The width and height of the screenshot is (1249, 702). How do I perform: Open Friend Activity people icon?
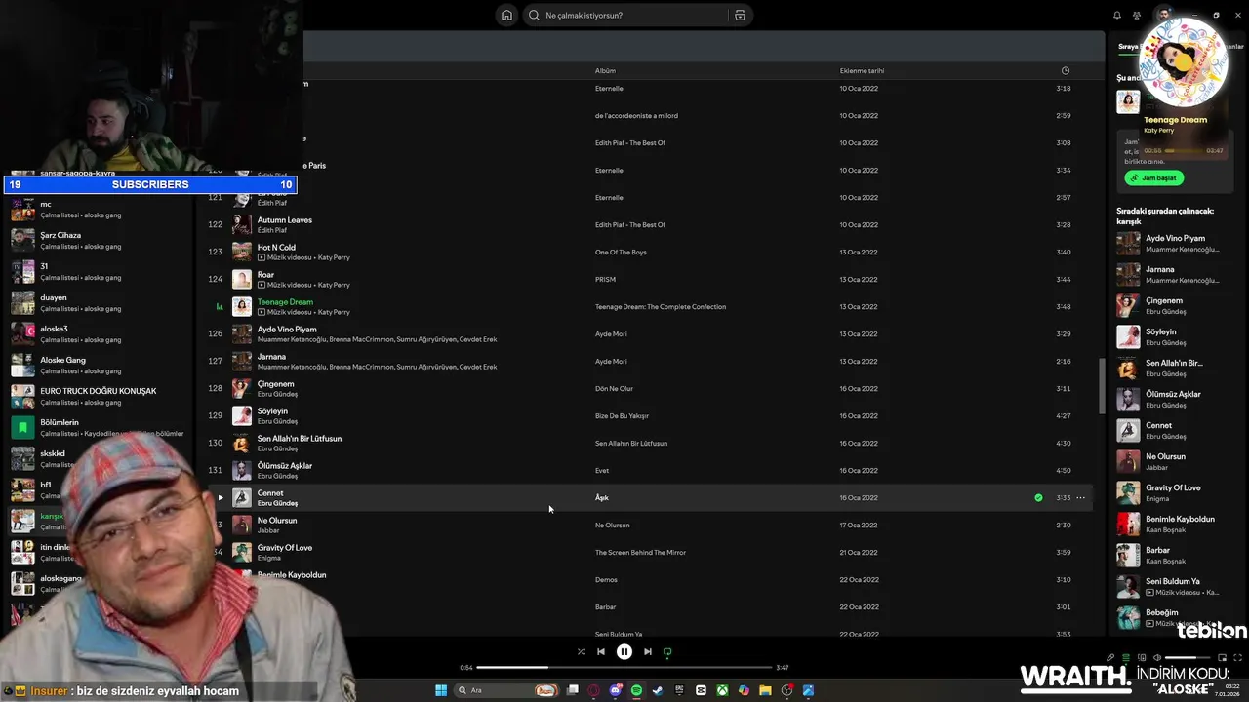(1137, 15)
